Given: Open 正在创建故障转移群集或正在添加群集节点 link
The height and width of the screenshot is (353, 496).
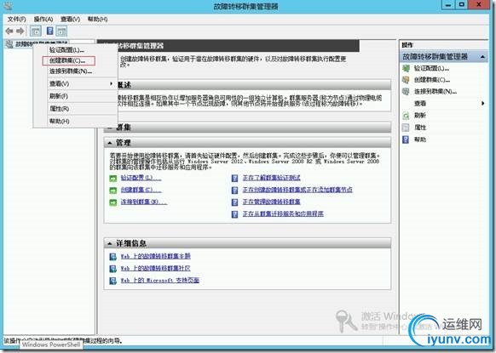Looking at the screenshot, I should 297,190.
